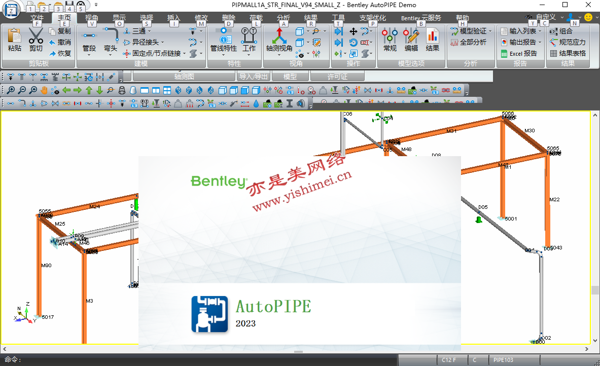Viewport: 600px width, 366px height.
Task: Click the C12 F status bar entry
Action: tap(449, 360)
